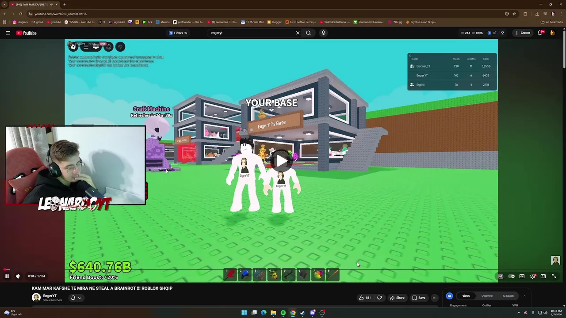Viewport: 566px width, 318px height.
Task: Click the page vertical scrollbar
Action: tap(564, 49)
